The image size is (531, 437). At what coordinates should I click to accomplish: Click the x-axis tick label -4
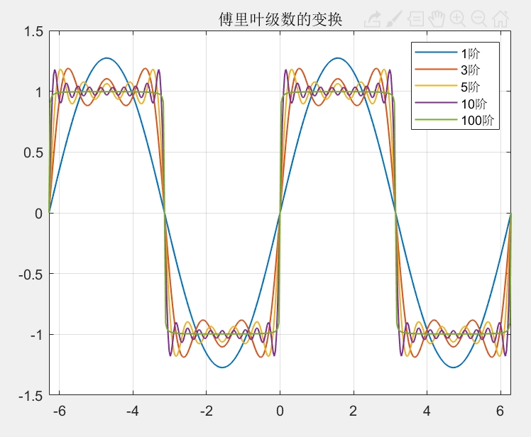tap(133, 411)
